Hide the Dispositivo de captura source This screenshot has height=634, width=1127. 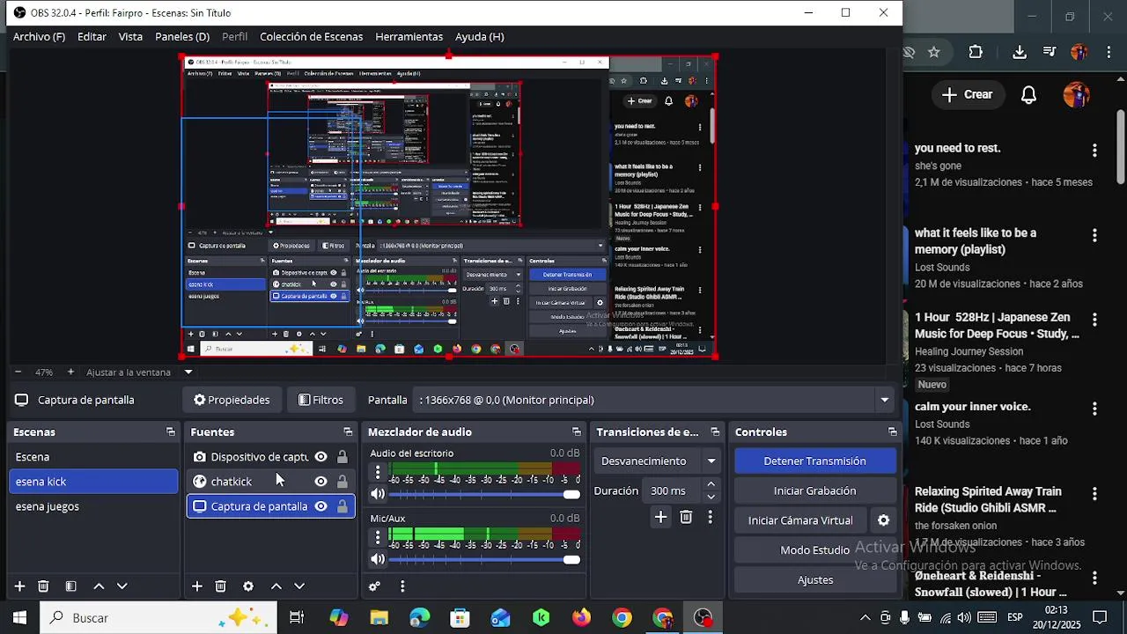pyautogui.click(x=320, y=457)
